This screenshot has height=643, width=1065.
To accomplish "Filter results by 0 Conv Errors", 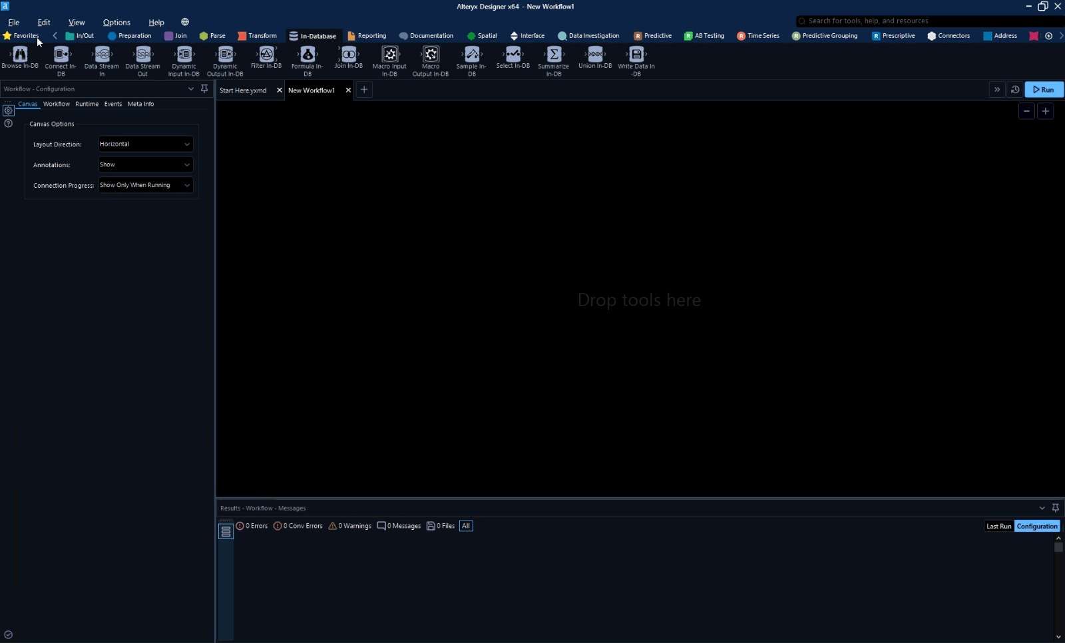I will 298,526.
